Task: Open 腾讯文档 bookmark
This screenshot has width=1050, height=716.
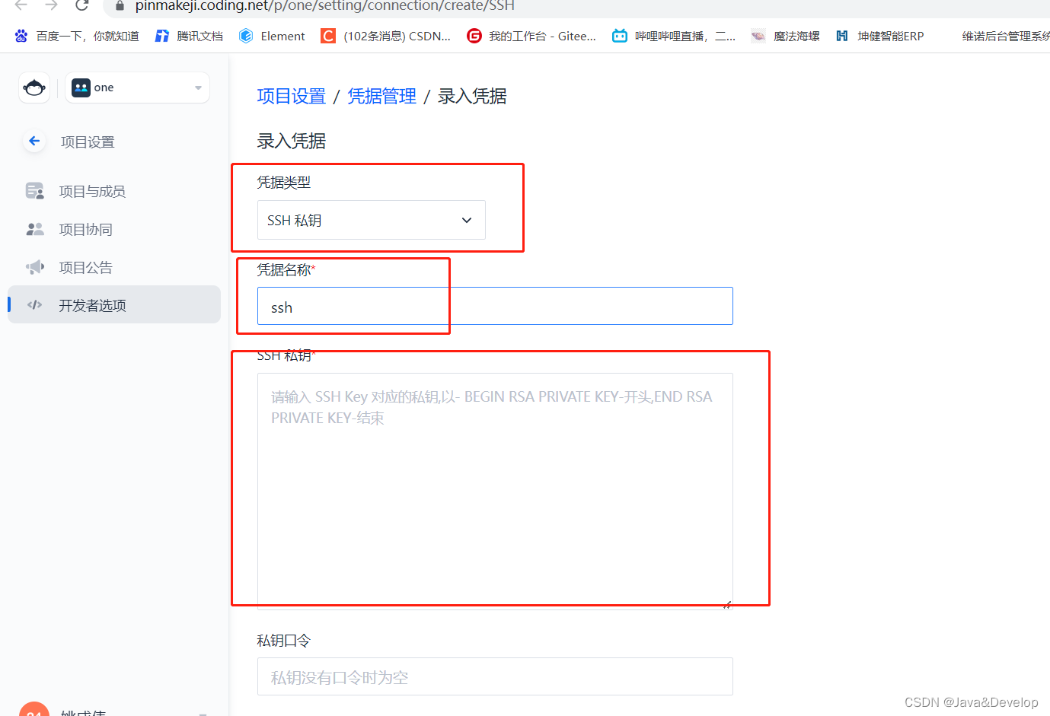Action: tap(190, 36)
